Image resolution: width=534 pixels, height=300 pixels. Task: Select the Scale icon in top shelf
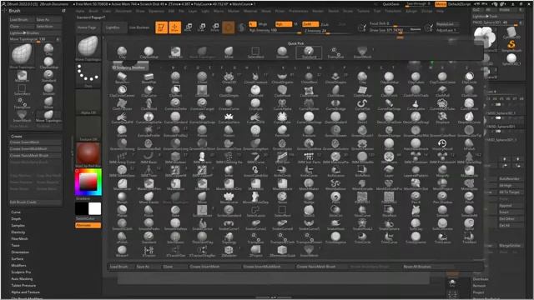click(202, 27)
